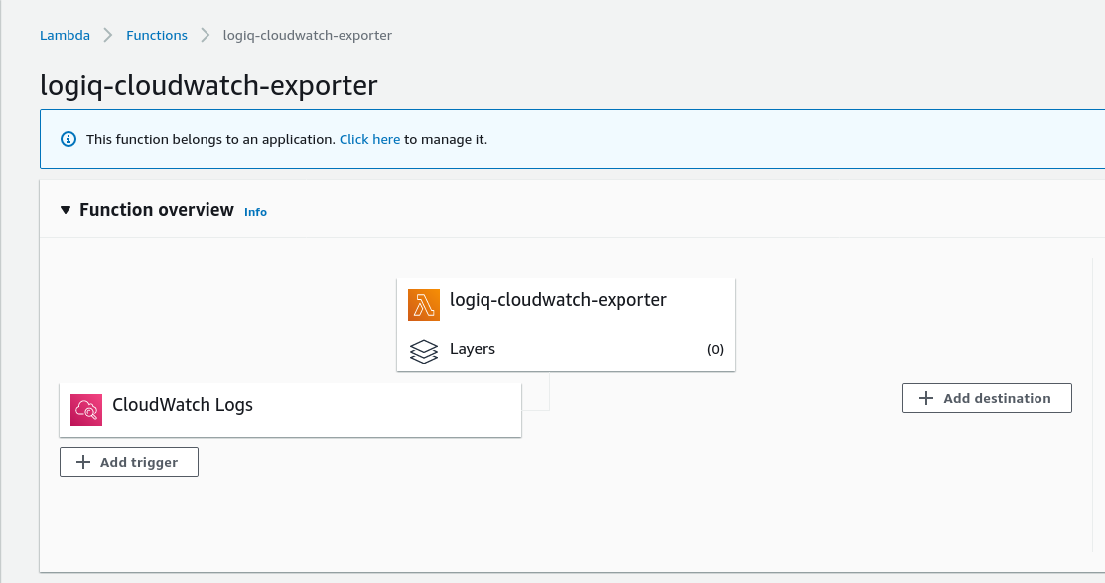Open the Layers row in function card
This screenshot has width=1105, height=583.
click(566, 350)
